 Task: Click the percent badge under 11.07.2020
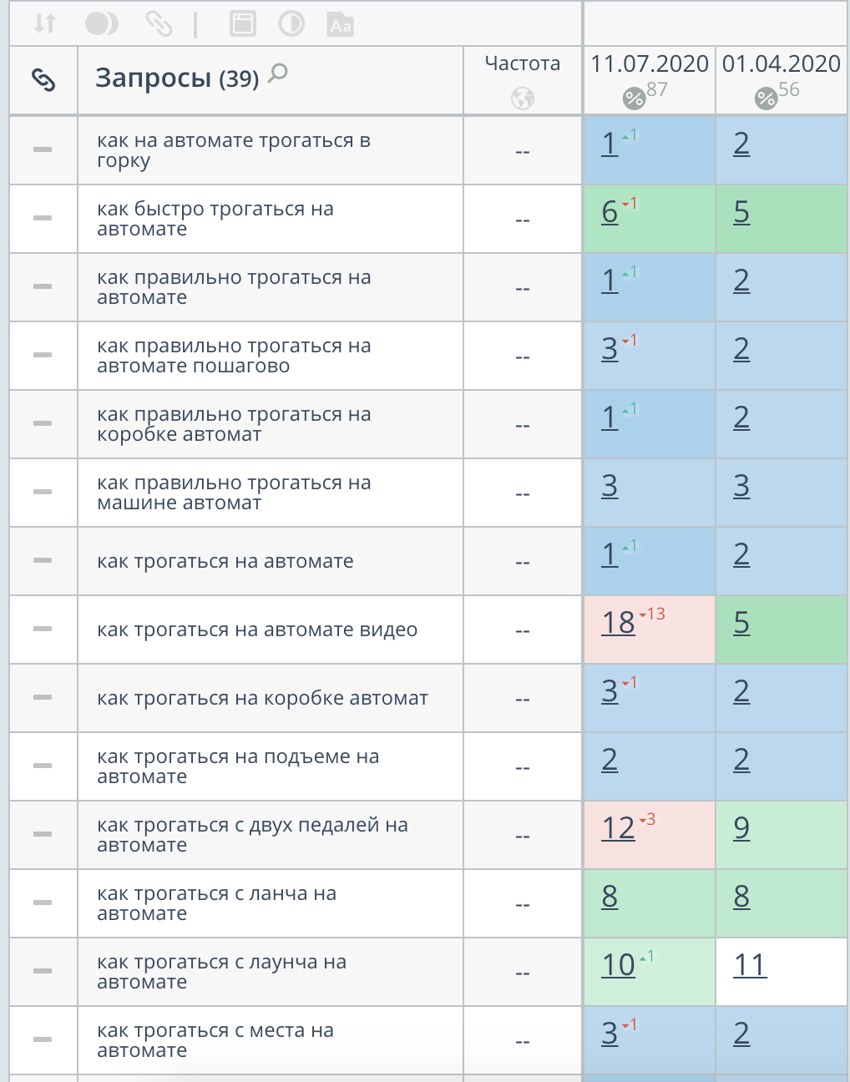coord(635,99)
